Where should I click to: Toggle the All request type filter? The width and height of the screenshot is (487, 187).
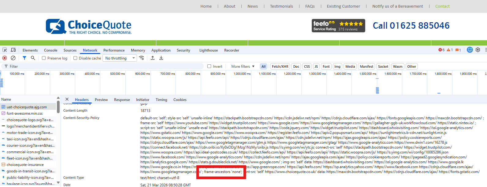[264, 67]
